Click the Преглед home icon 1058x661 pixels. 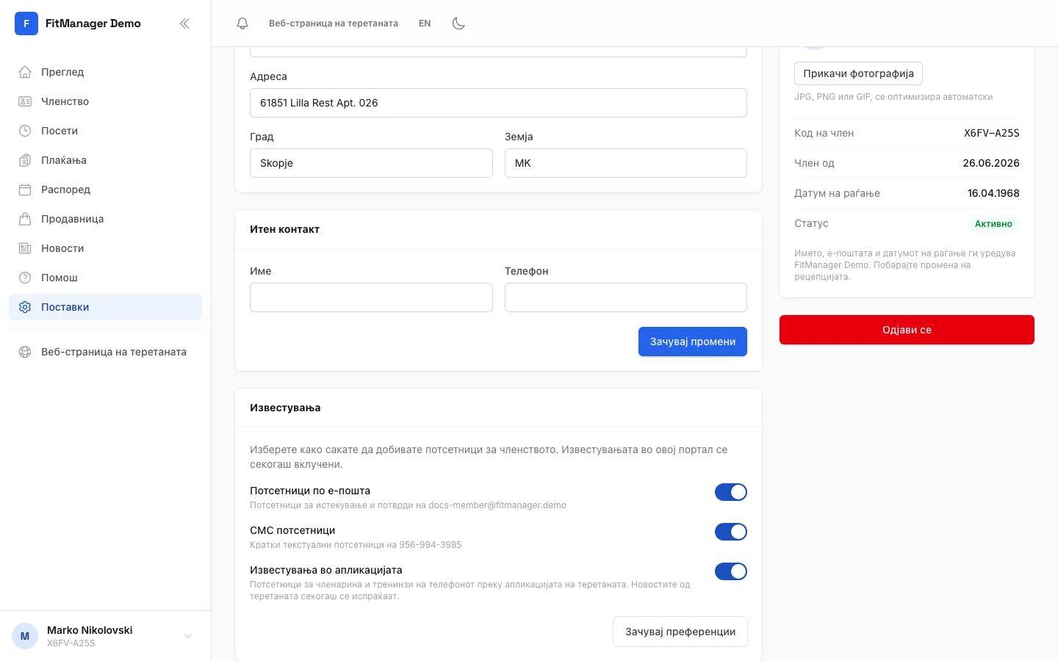(x=25, y=72)
